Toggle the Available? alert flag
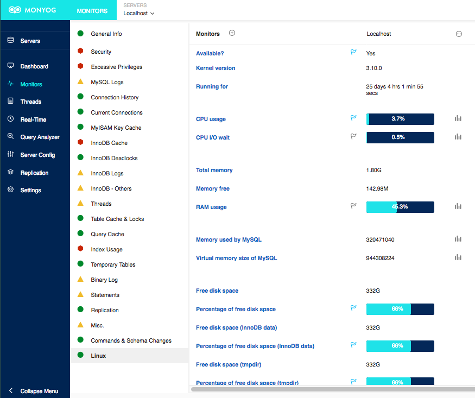 pyautogui.click(x=353, y=53)
